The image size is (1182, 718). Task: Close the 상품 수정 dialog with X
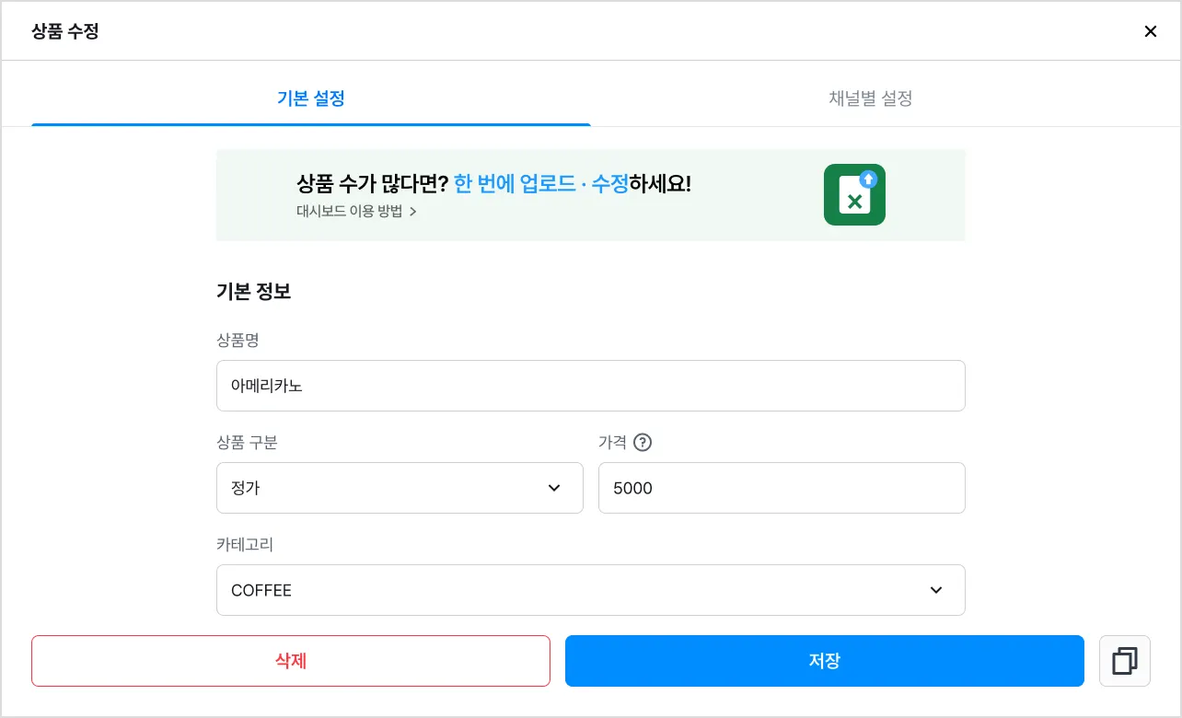[1151, 31]
